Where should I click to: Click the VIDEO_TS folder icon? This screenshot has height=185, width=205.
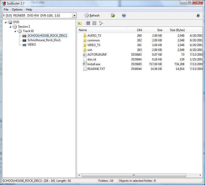[x=85, y=45]
